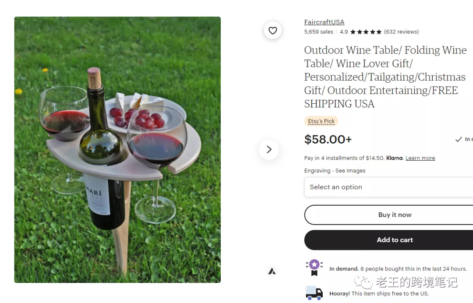Click the Outdoor Wine Table product title
473x303 pixels.
tap(385, 77)
